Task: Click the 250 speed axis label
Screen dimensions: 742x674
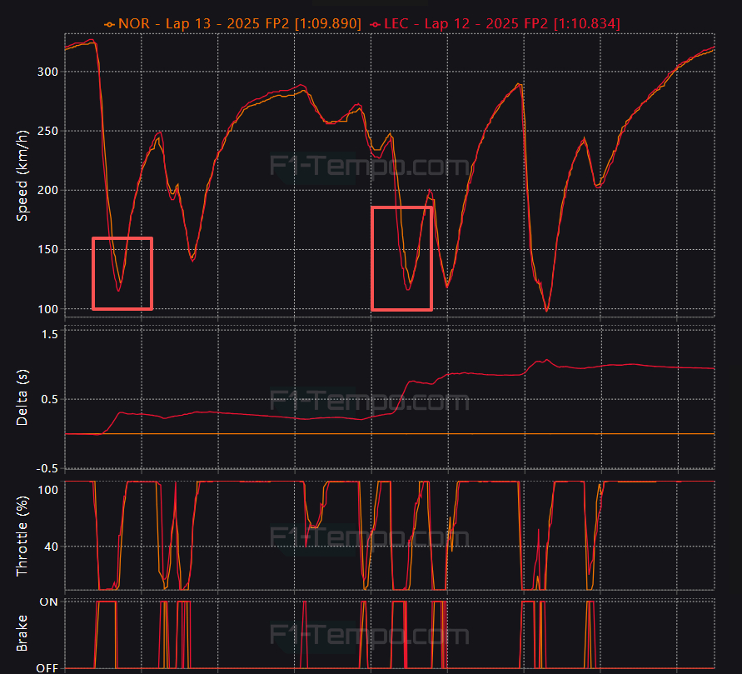Action: [x=47, y=131]
